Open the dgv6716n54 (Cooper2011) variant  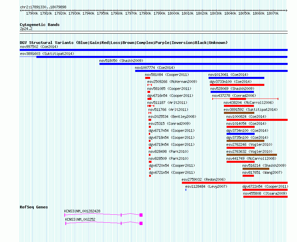(170, 96)
